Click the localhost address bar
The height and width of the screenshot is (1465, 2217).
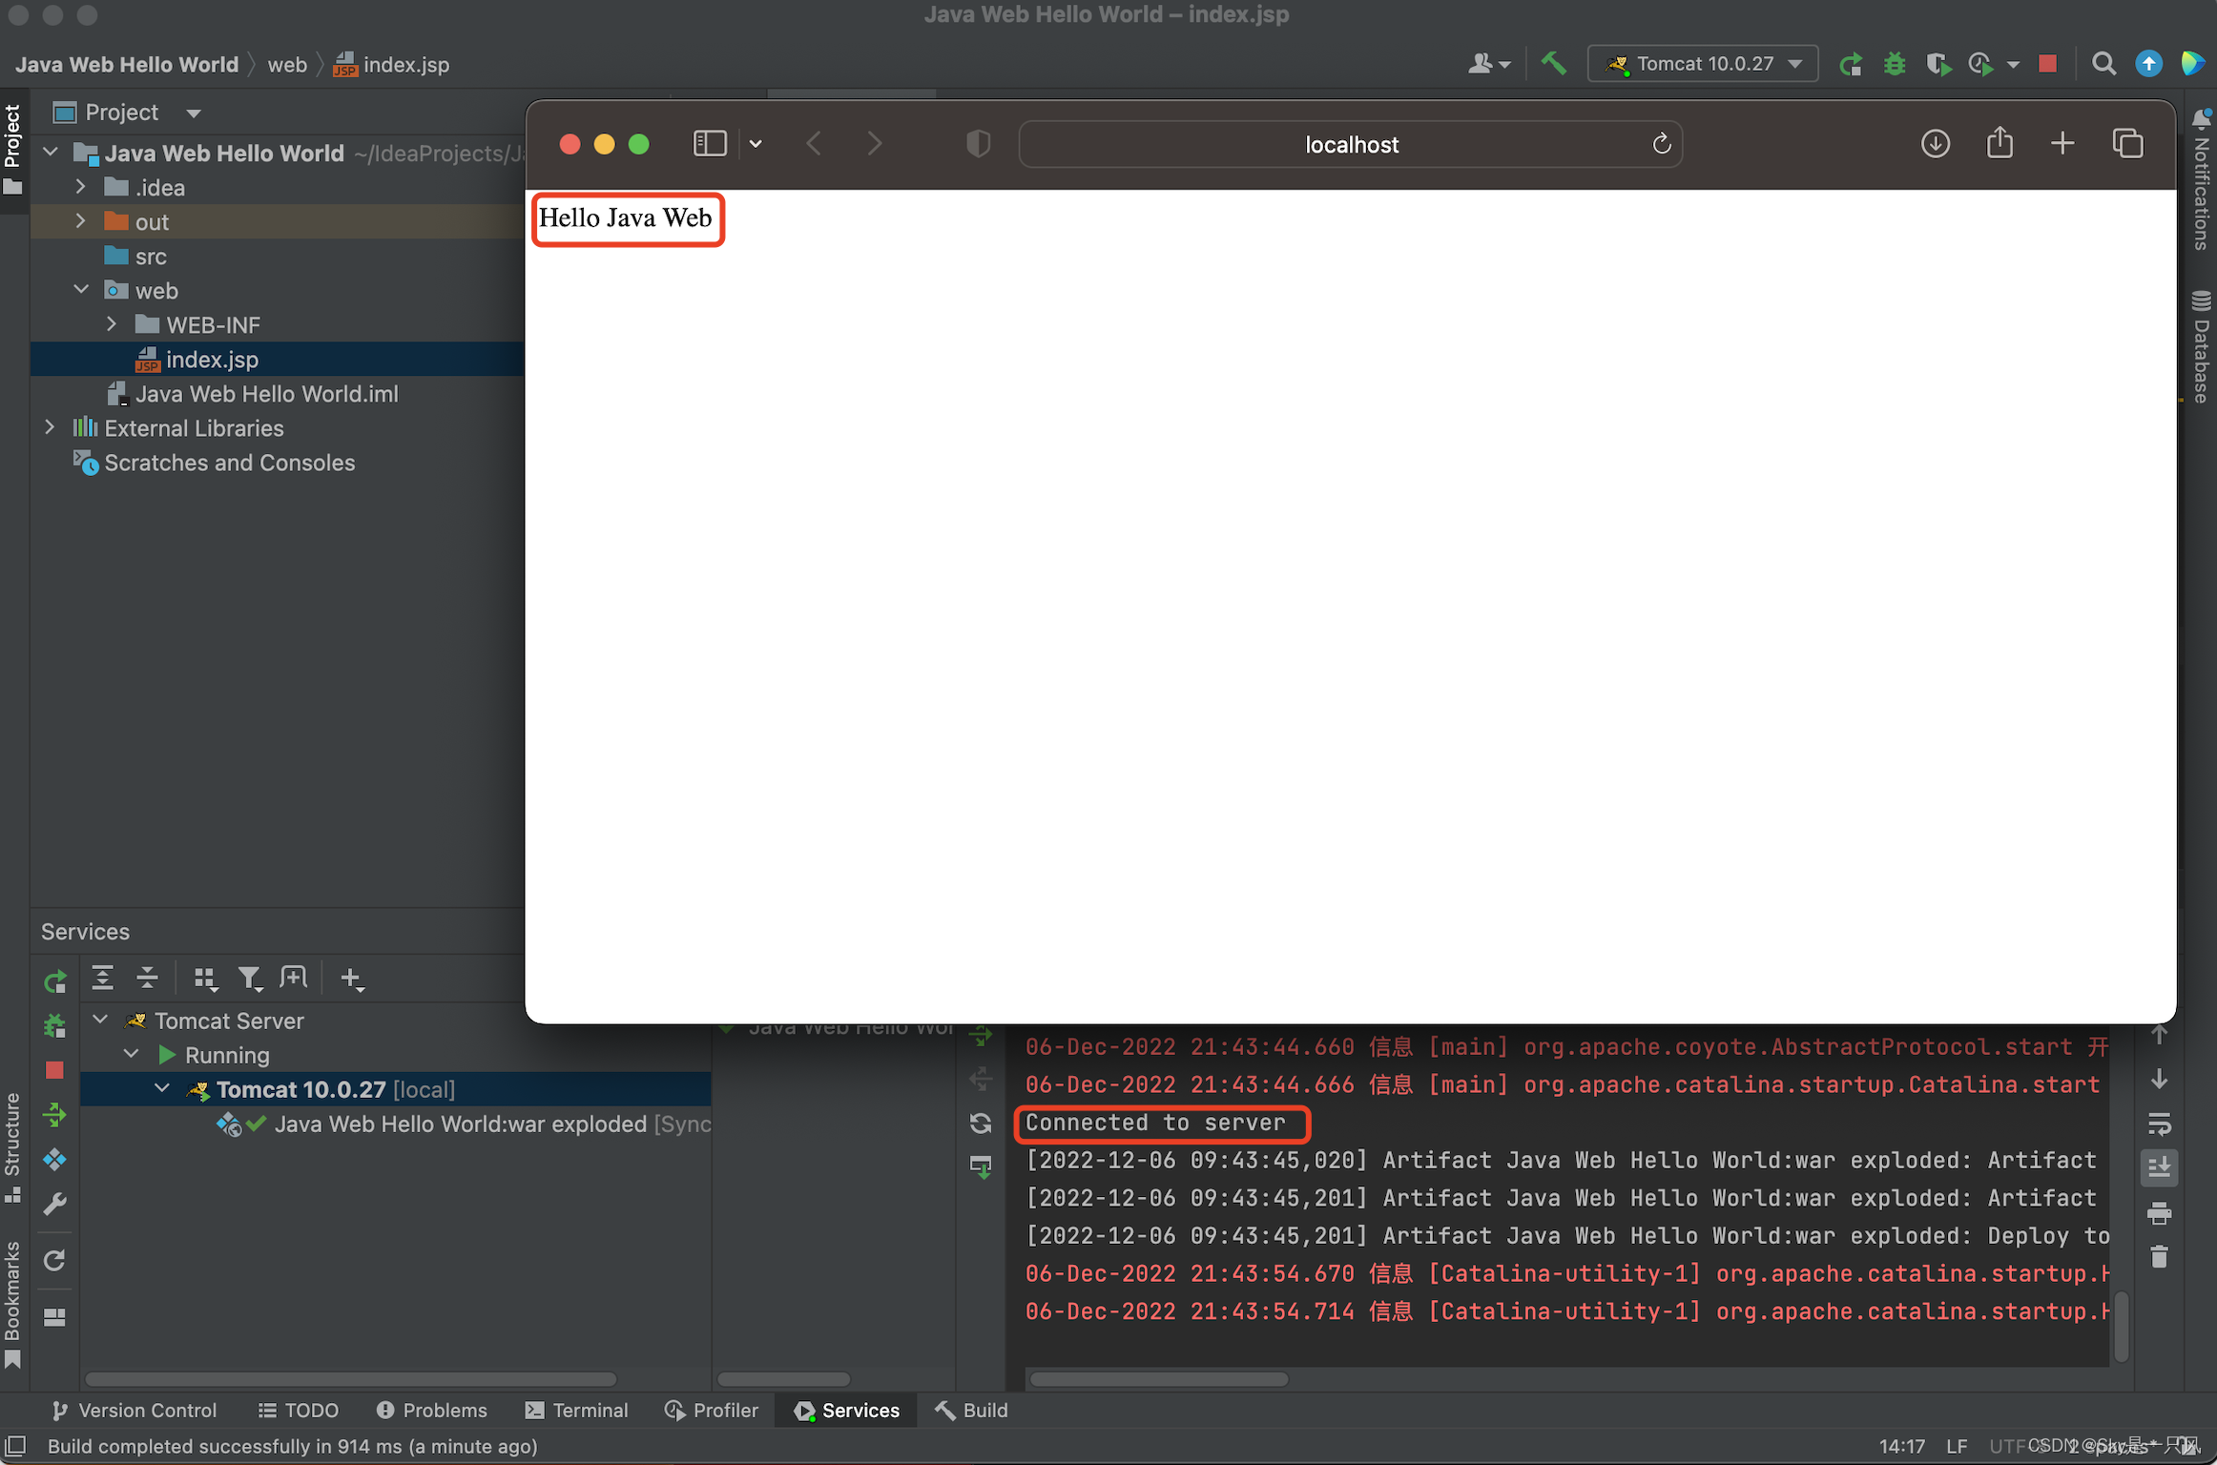[1354, 144]
